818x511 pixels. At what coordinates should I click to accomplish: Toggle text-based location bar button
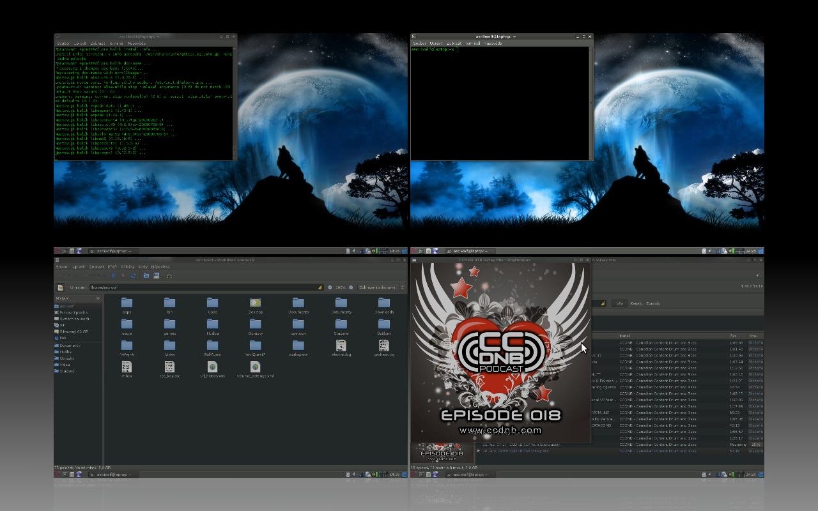(x=60, y=287)
